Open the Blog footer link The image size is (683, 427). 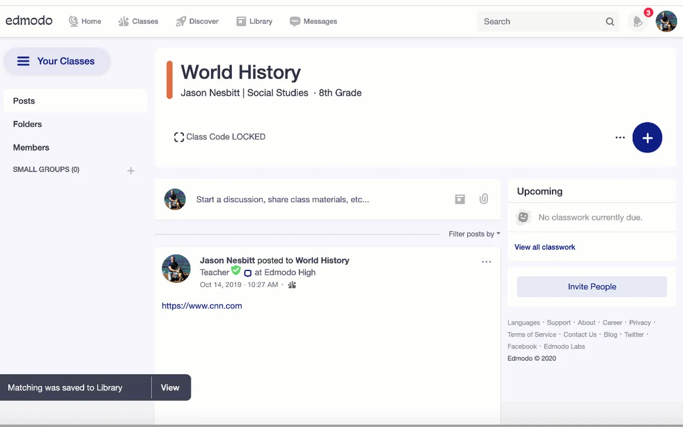click(610, 335)
